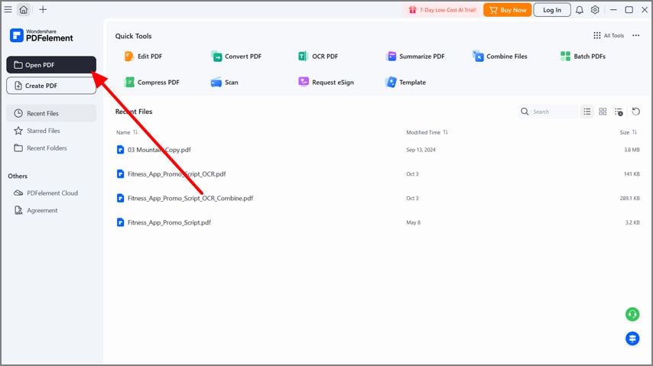653x366 pixels.
Task: Sort files by Name column
Action: [x=127, y=132]
